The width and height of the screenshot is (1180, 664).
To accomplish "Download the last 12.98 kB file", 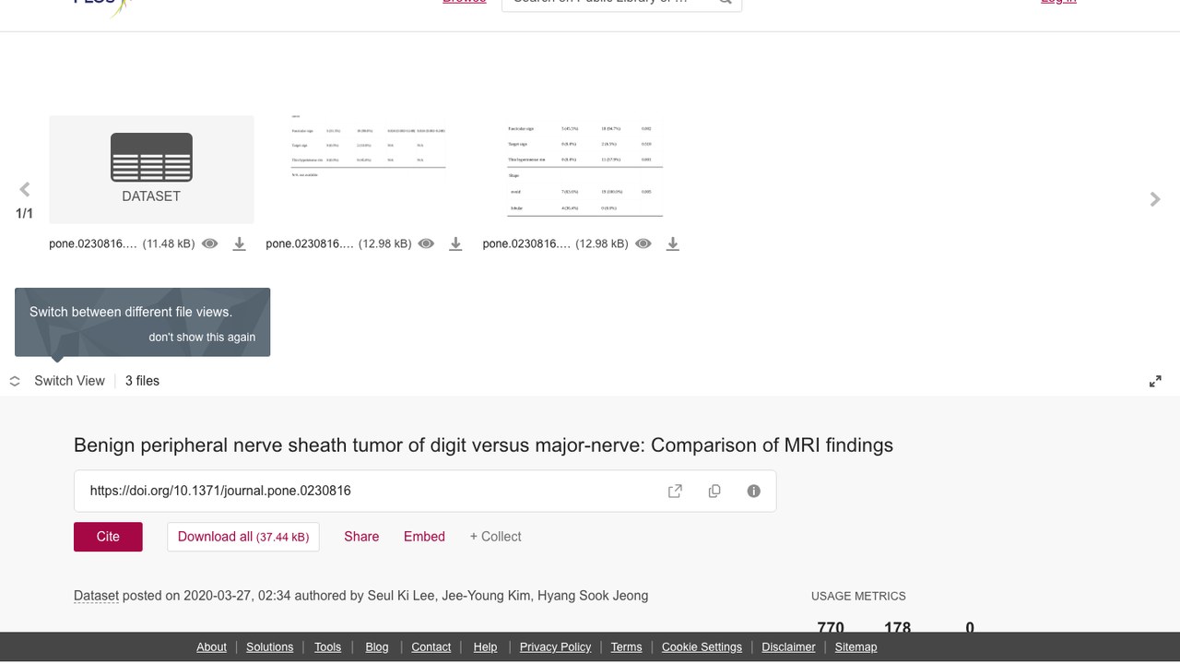I will [x=673, y=243].
